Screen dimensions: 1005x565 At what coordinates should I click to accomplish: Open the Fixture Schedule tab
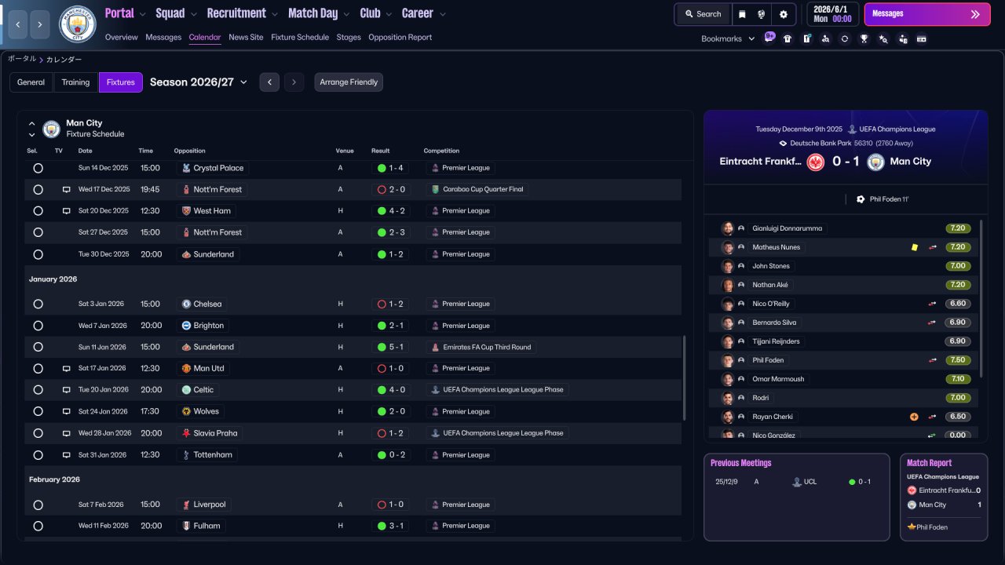tap(300, 37)
